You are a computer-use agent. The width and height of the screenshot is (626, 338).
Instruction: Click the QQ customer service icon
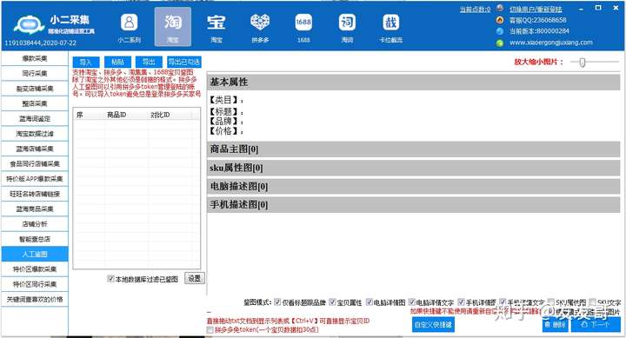tap(500, 20)
